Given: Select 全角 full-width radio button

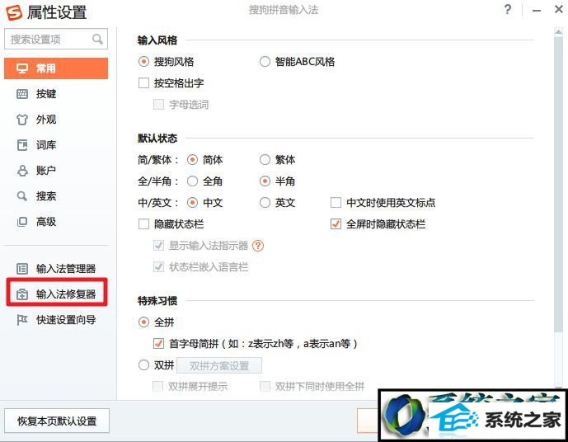Looking at the screenshot, I should coord(192,181).
